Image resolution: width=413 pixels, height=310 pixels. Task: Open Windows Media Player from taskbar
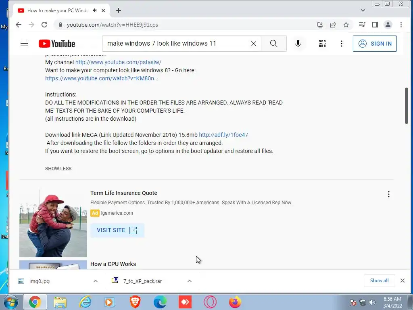[x=110, y=302]
